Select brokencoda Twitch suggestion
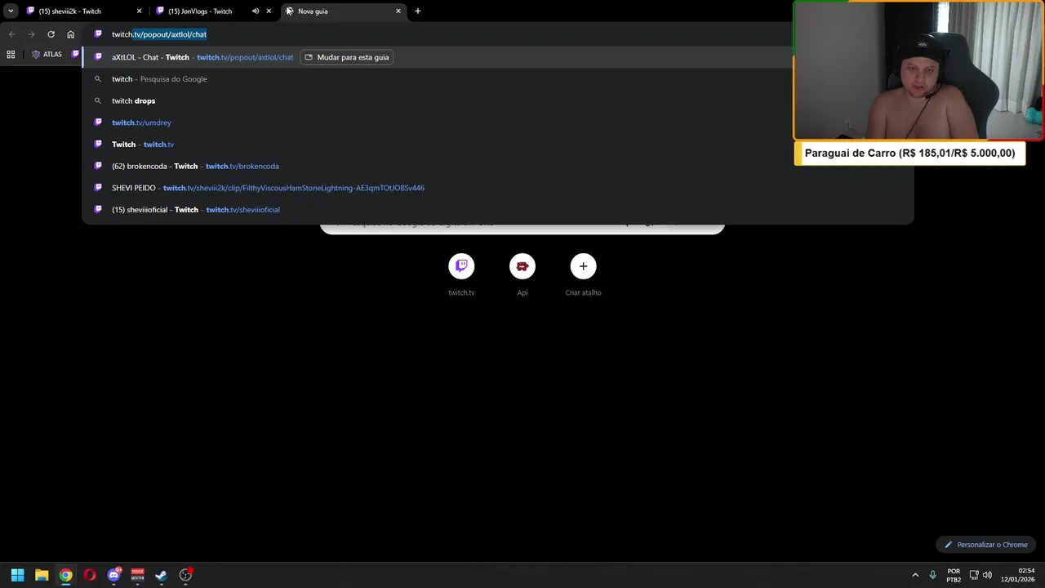 [x=498, y=166]
